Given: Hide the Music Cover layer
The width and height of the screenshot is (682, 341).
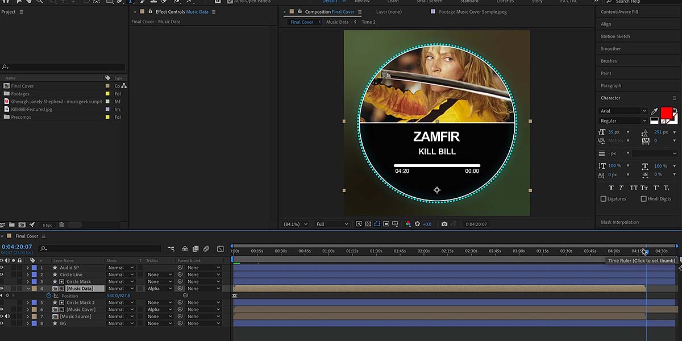Looking at the screenshot, I should coord(3,309).
